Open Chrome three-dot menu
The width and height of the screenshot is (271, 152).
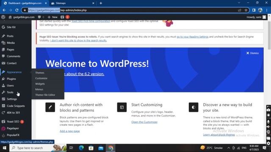coord(267,10)
